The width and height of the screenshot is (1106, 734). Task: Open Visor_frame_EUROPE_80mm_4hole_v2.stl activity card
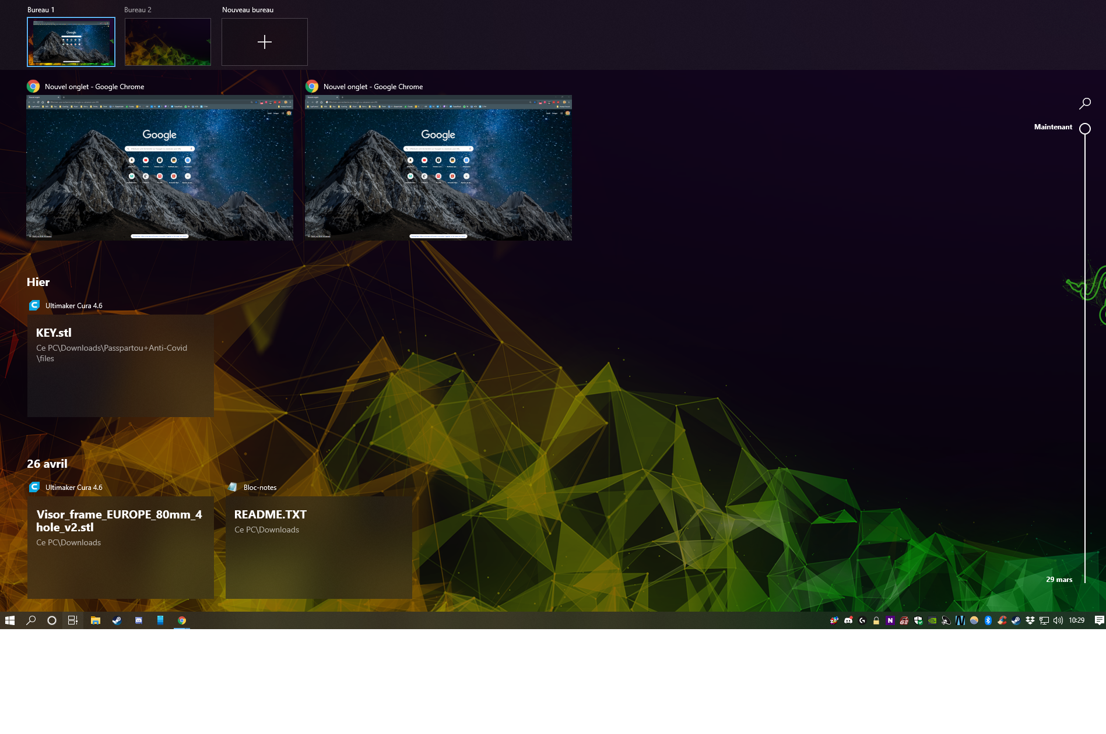point(121,548)
